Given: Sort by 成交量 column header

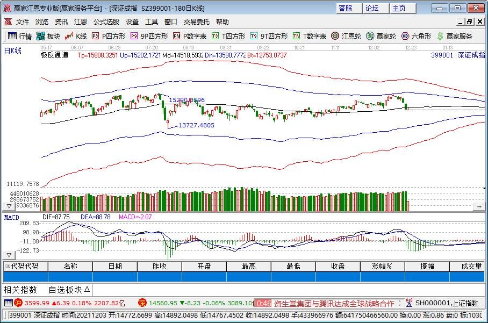Looking at the screenshot, I should [x=468, y=266].
